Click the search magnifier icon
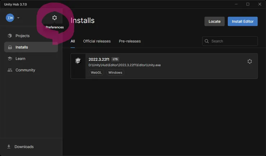Image resolution: width=266 pixels, height=156 pixels. click(207, 41)
